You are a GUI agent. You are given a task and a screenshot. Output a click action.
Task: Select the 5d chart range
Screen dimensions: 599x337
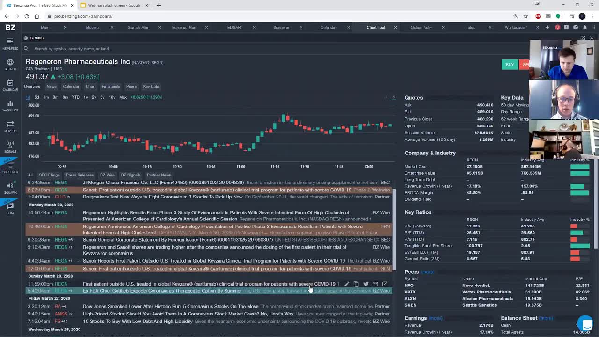(37, 97)
